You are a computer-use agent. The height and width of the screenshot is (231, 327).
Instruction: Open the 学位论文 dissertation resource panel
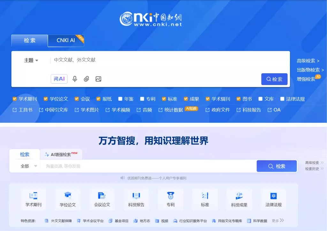(68, 199)
